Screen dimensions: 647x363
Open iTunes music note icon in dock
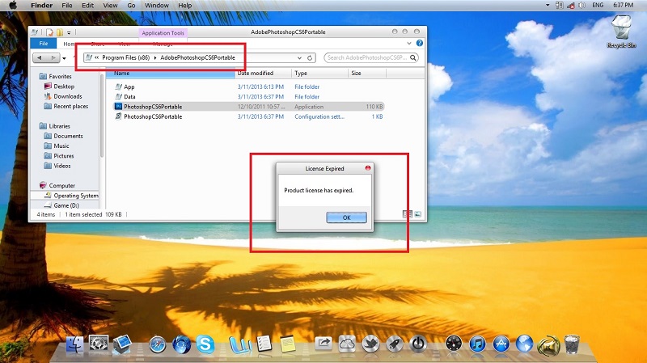477,344
